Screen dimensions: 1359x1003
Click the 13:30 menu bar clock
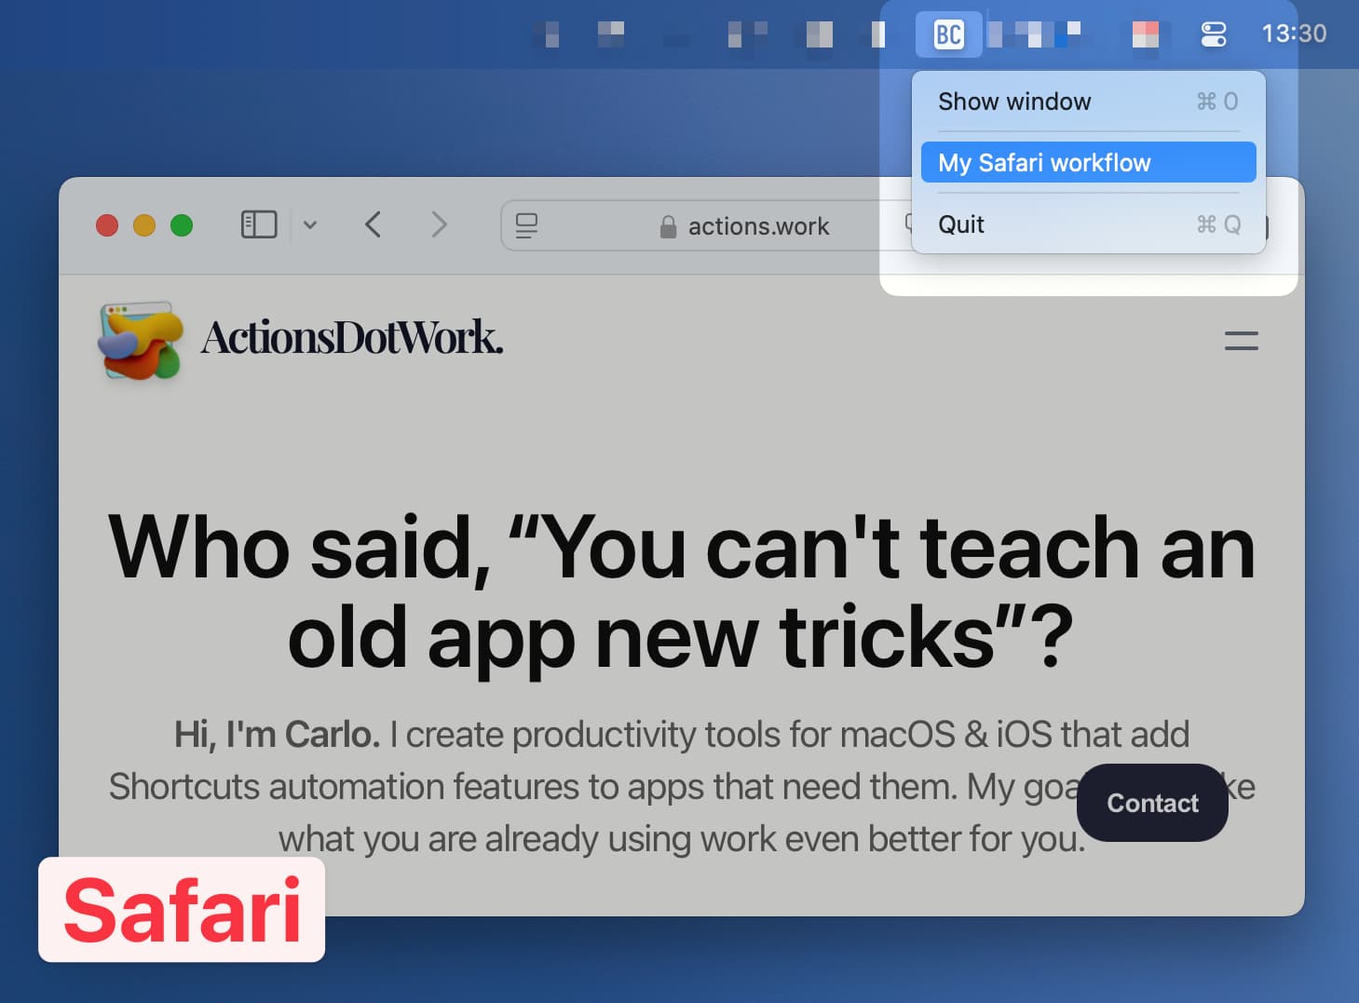click(x=1294, y=34)
